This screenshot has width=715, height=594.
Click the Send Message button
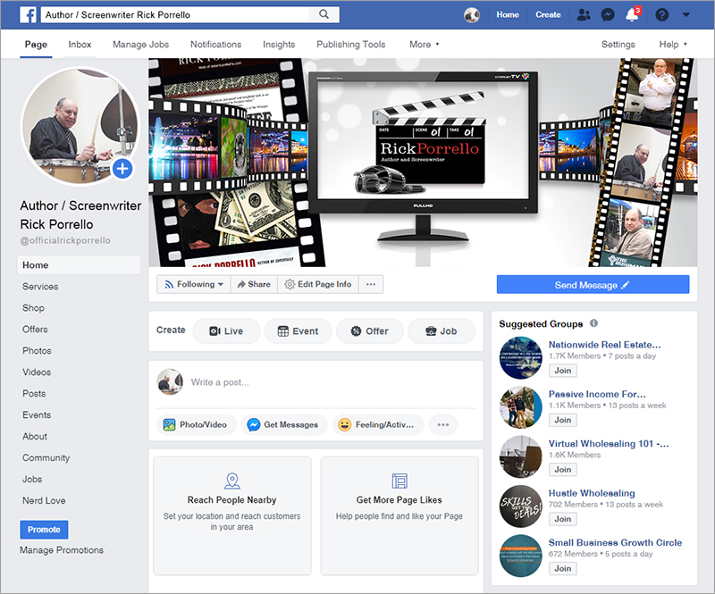pyautogui.click(x=593, y=285)
